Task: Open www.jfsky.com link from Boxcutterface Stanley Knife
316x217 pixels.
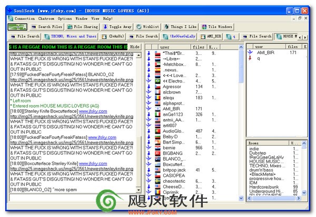Action: (x=93, y=164)
